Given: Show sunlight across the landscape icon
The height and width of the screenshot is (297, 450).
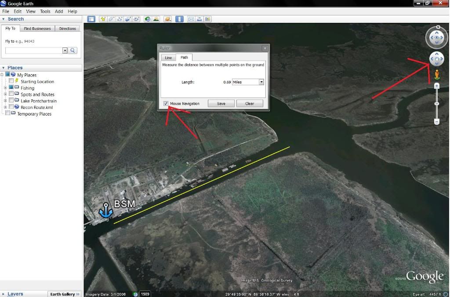Looking at the screenshot, I should point(156,19).
